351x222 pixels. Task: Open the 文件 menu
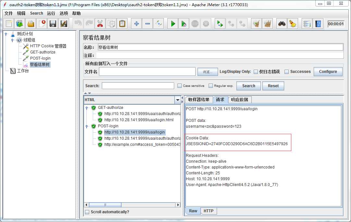(x=8, y=13)
